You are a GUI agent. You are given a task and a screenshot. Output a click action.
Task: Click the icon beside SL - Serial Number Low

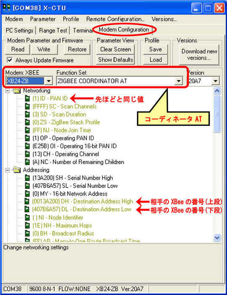(x=27, y=186)
